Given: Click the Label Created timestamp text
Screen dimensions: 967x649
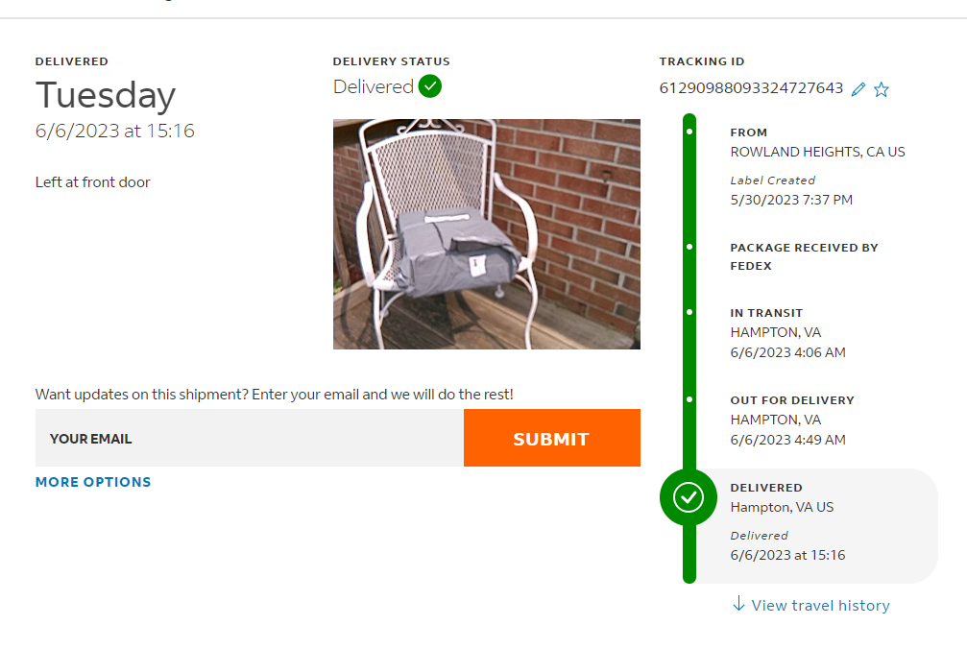Looking at the screenshot, I should coord(791,200).
